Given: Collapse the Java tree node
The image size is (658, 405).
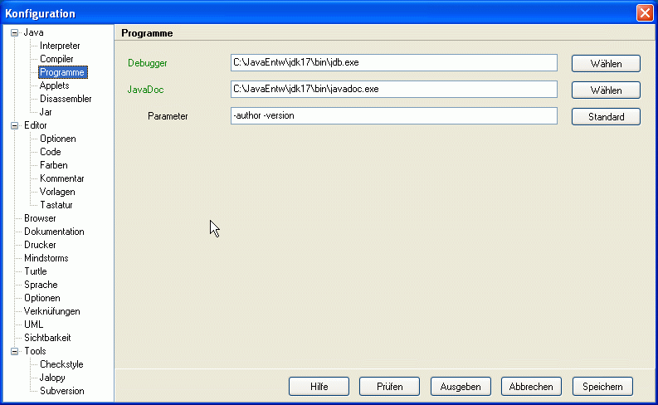Looking at the screenshot, I should tap(14, 32).
